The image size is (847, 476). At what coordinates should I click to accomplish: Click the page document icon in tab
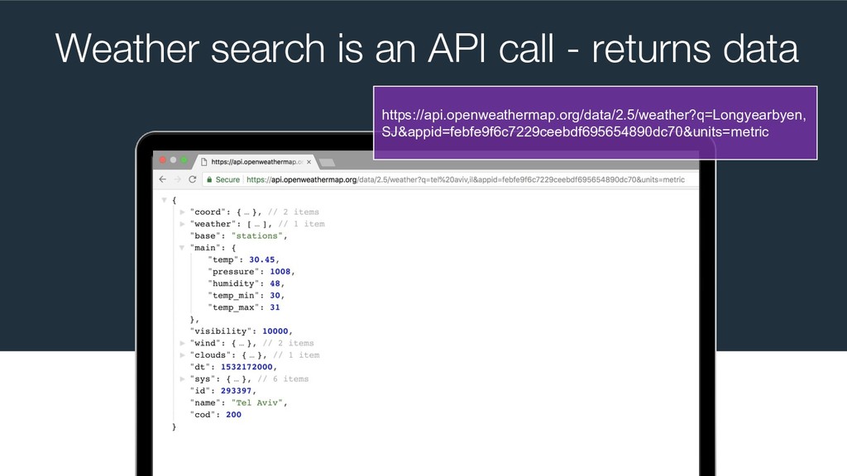(204, 162)
